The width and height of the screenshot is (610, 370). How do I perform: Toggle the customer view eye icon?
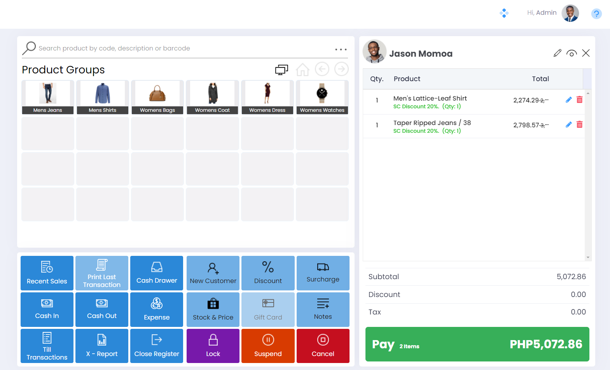coord(572,53)
